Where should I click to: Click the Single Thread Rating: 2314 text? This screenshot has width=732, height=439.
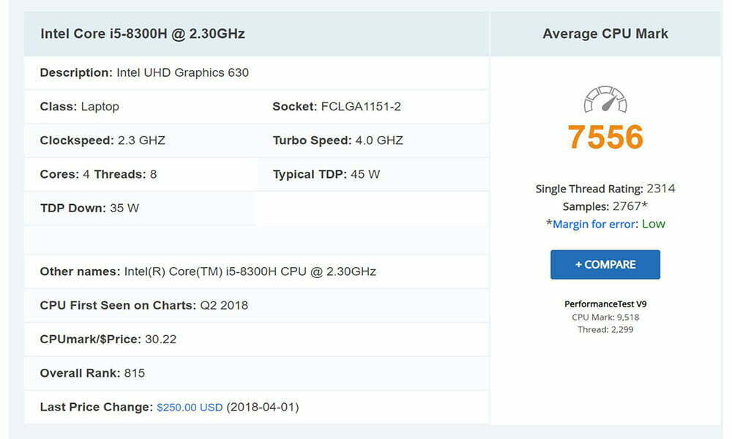click(x=605, y=189)
